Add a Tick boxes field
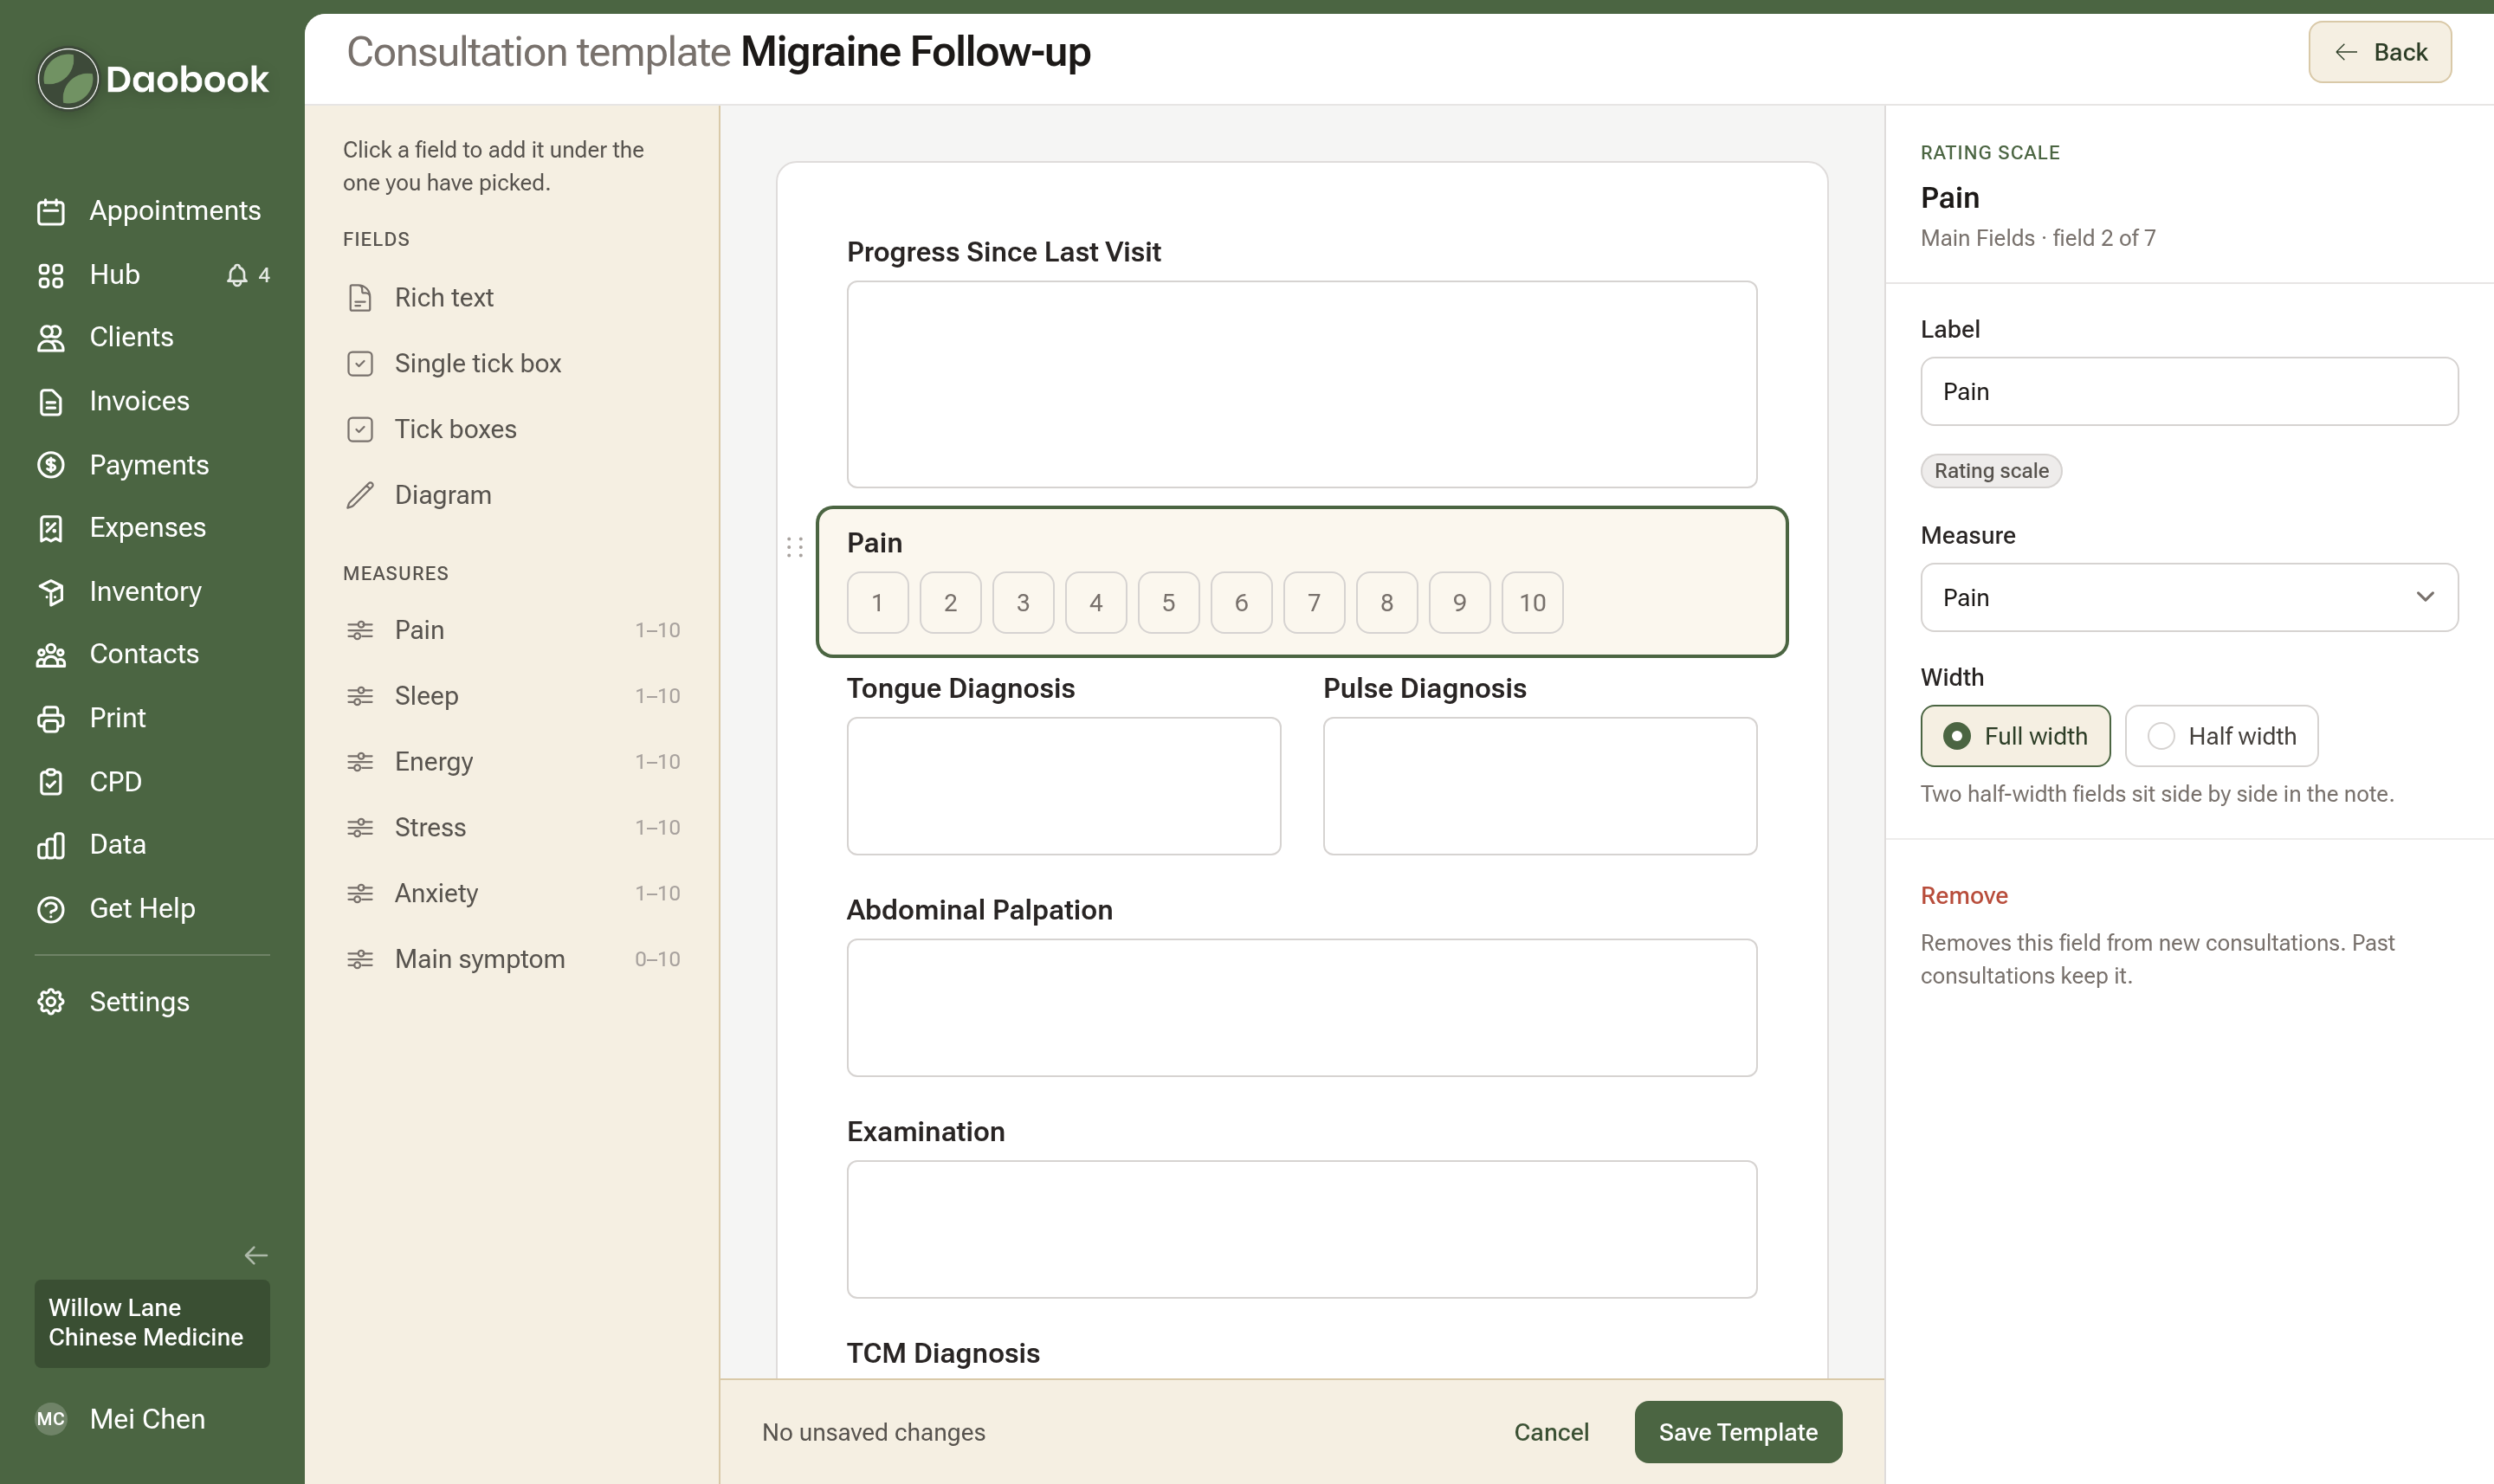The height and width of the screenshot is (1484, 2494). (513, 429)
